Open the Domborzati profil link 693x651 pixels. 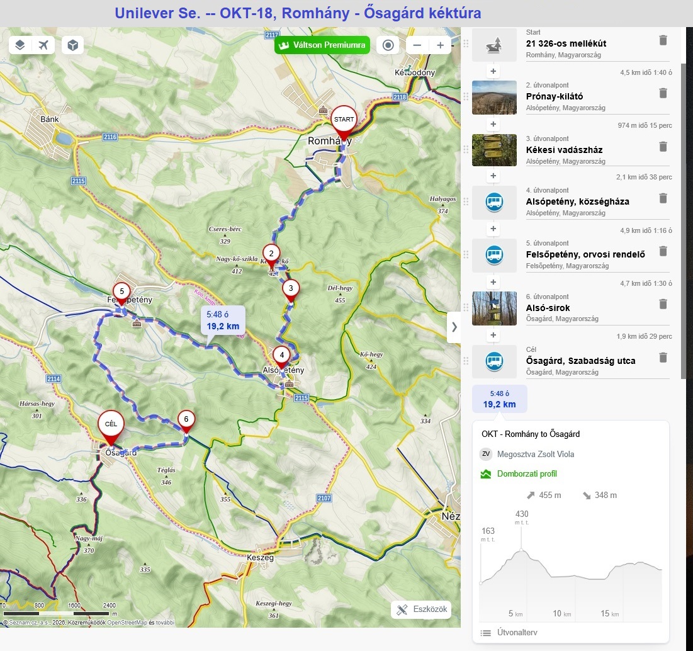point(526,474)
